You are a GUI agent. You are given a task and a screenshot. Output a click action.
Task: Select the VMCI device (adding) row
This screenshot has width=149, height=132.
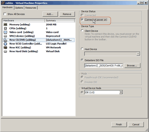click(x=38, y=36)
